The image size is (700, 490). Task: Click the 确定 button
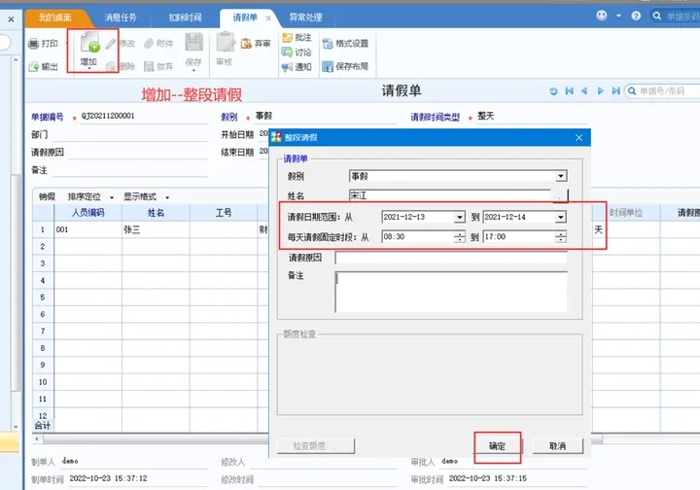point(498,446)
